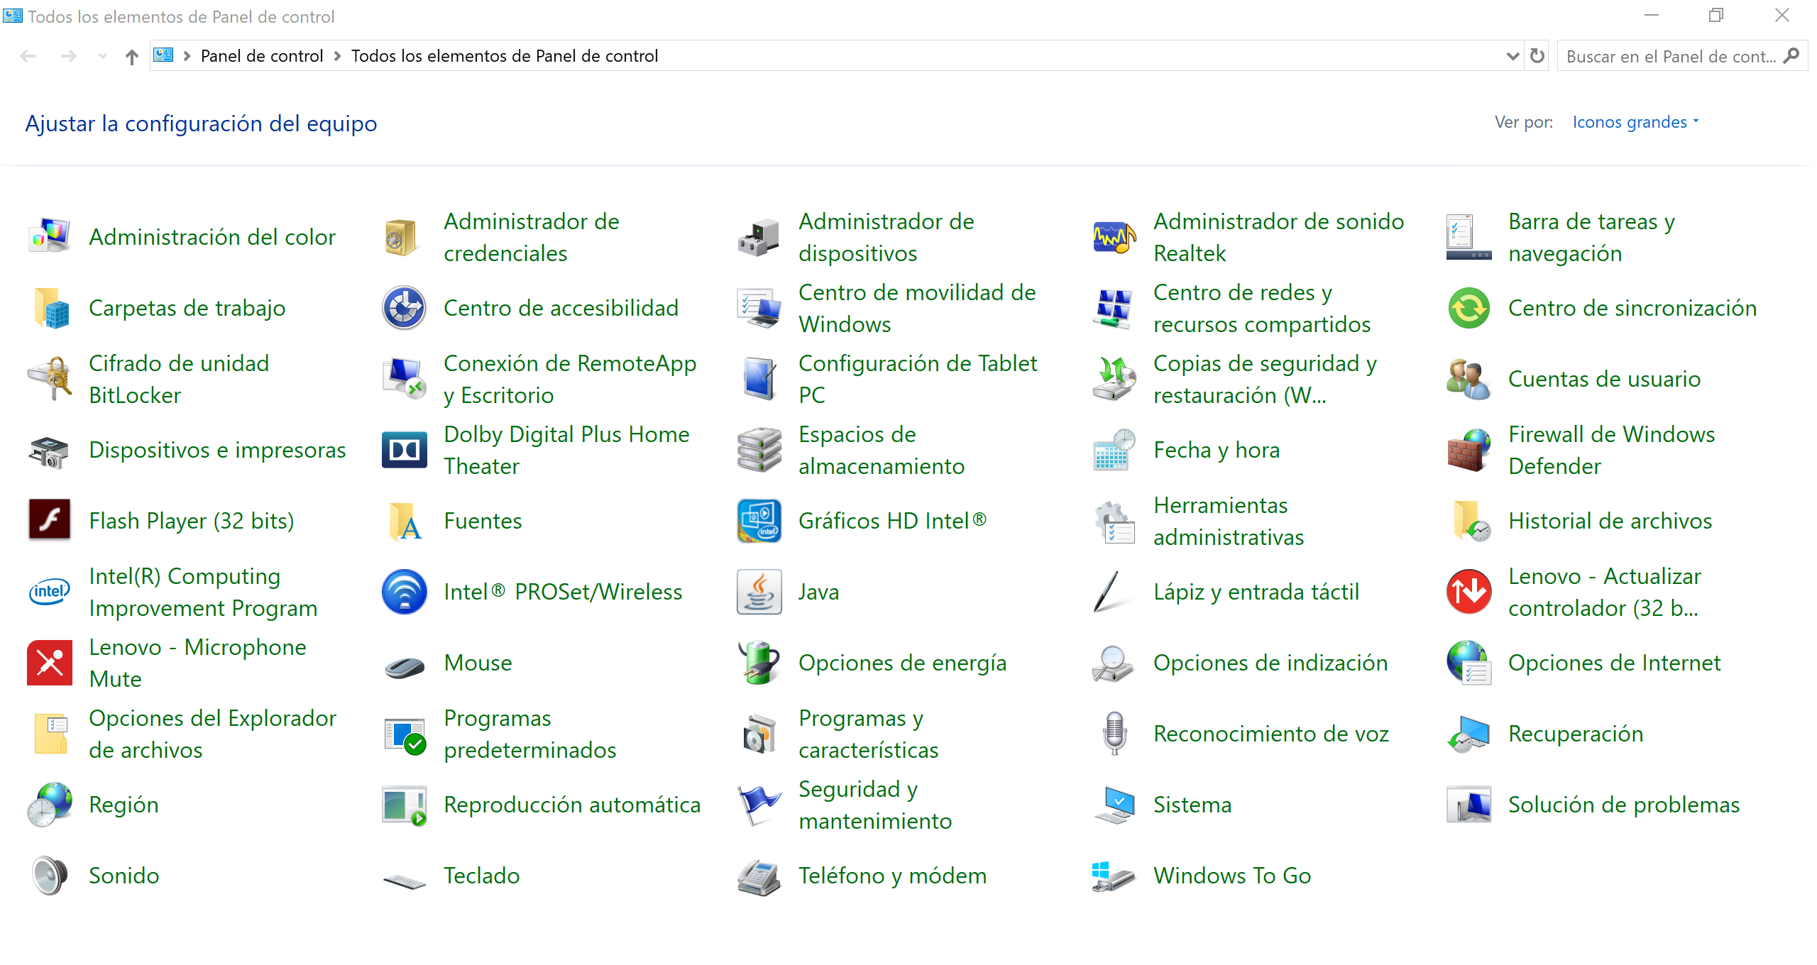Click the Panel de control breadcrumb

point(261,56)
